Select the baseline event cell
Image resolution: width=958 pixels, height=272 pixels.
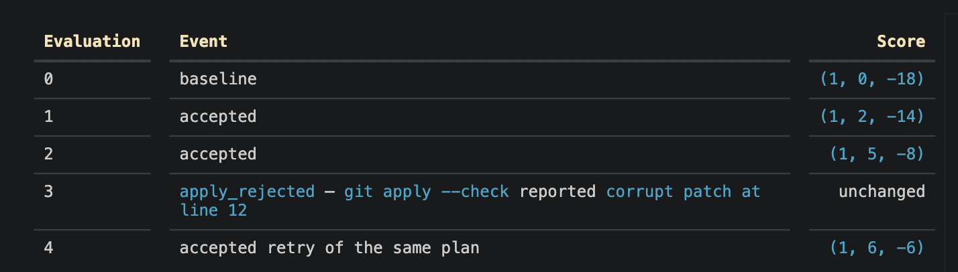click(218, 79)
